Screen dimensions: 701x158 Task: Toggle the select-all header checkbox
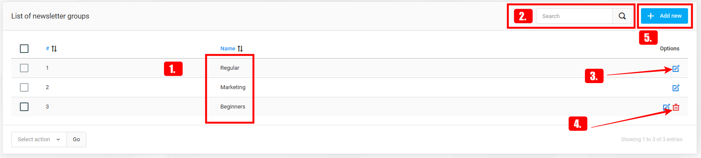point(24,49)
